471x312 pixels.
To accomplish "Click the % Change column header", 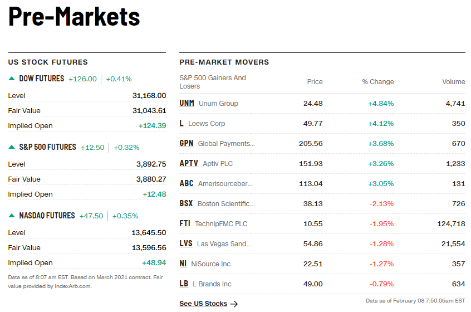I will 377,82.
